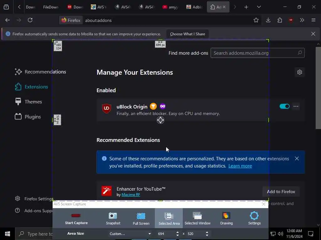The image size is (321, 240).
Task: Open the volume control in system tray
Action: [281, 234]
